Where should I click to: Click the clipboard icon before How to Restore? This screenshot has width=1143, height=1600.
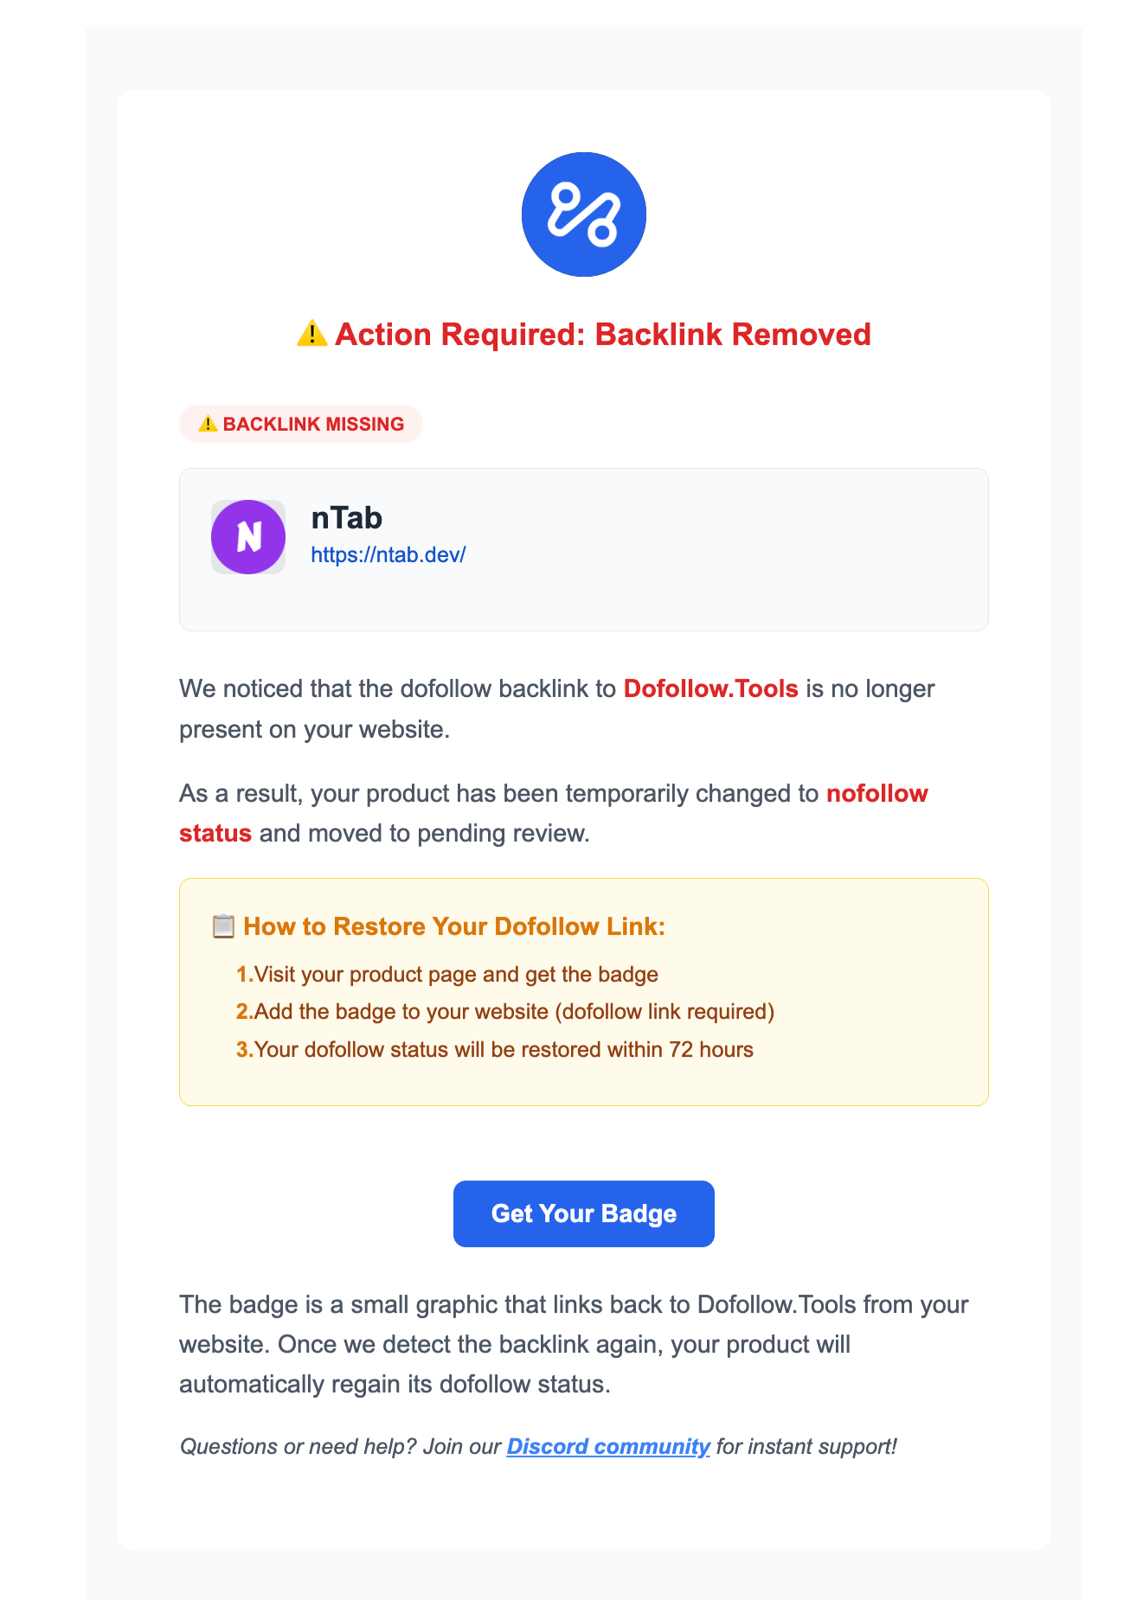tap(223, 926)
